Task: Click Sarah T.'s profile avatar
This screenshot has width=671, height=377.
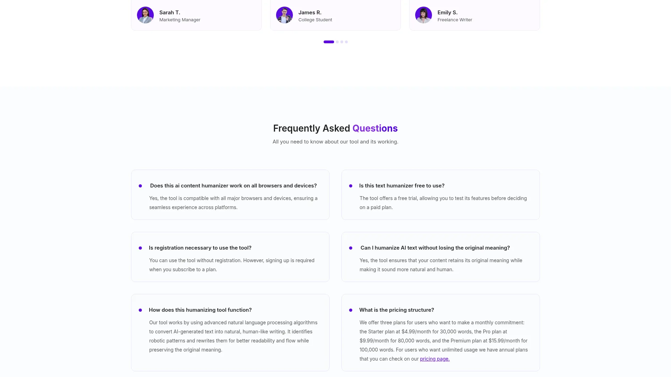Action: tap(145, 15)
